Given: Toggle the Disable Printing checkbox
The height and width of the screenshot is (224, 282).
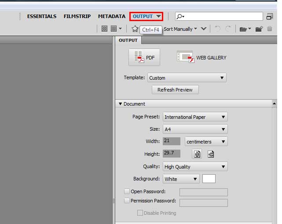Looking at the screenshot, I should 140,213.
